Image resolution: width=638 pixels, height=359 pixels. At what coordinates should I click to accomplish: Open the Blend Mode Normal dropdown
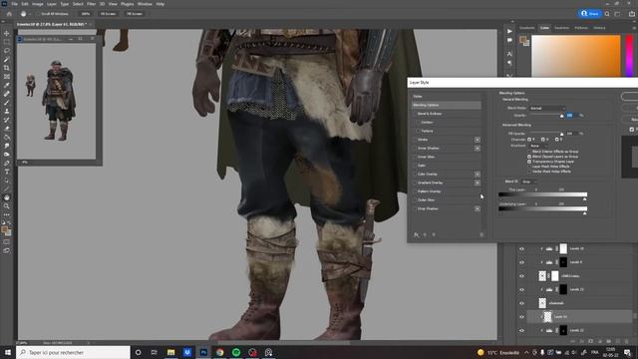[547, 109]
